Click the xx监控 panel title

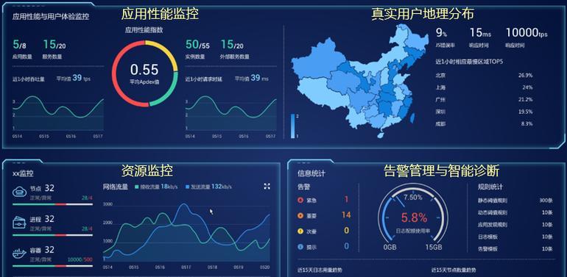point(23,173)
